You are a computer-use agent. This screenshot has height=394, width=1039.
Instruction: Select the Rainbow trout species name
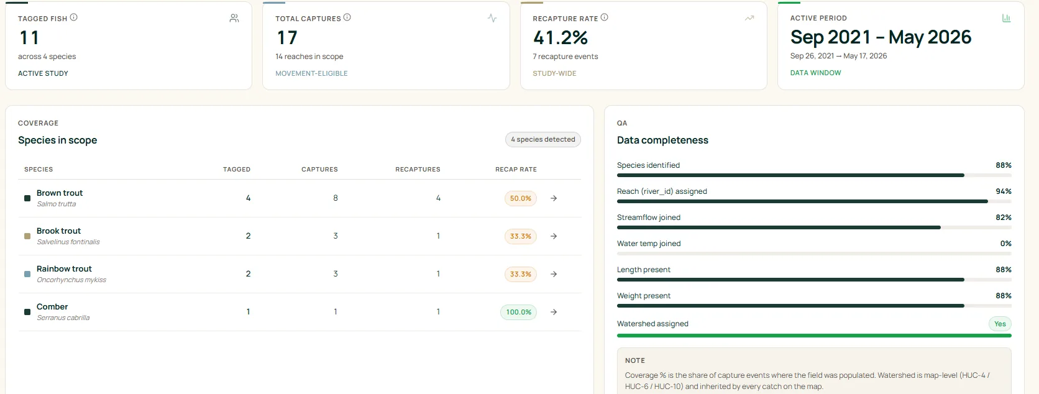tap(64, 269)
